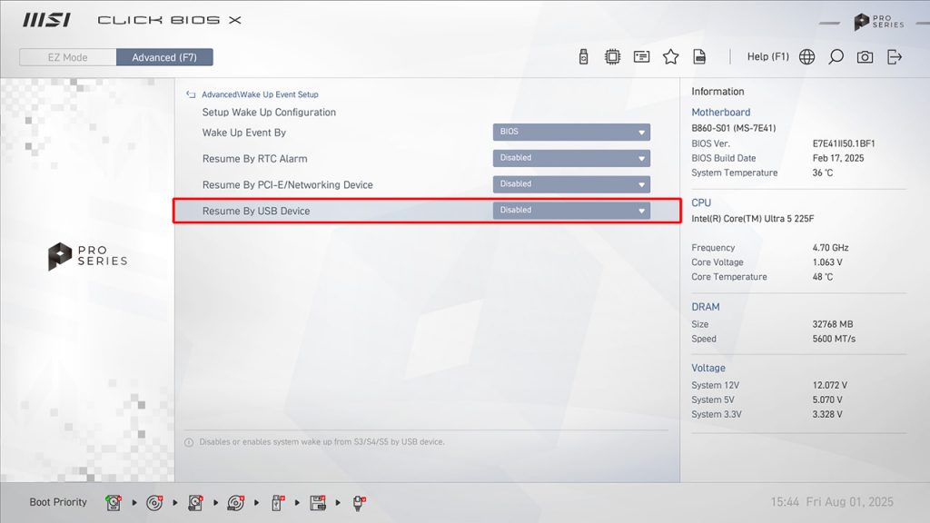Select the Wake Up Event By label

243,133
